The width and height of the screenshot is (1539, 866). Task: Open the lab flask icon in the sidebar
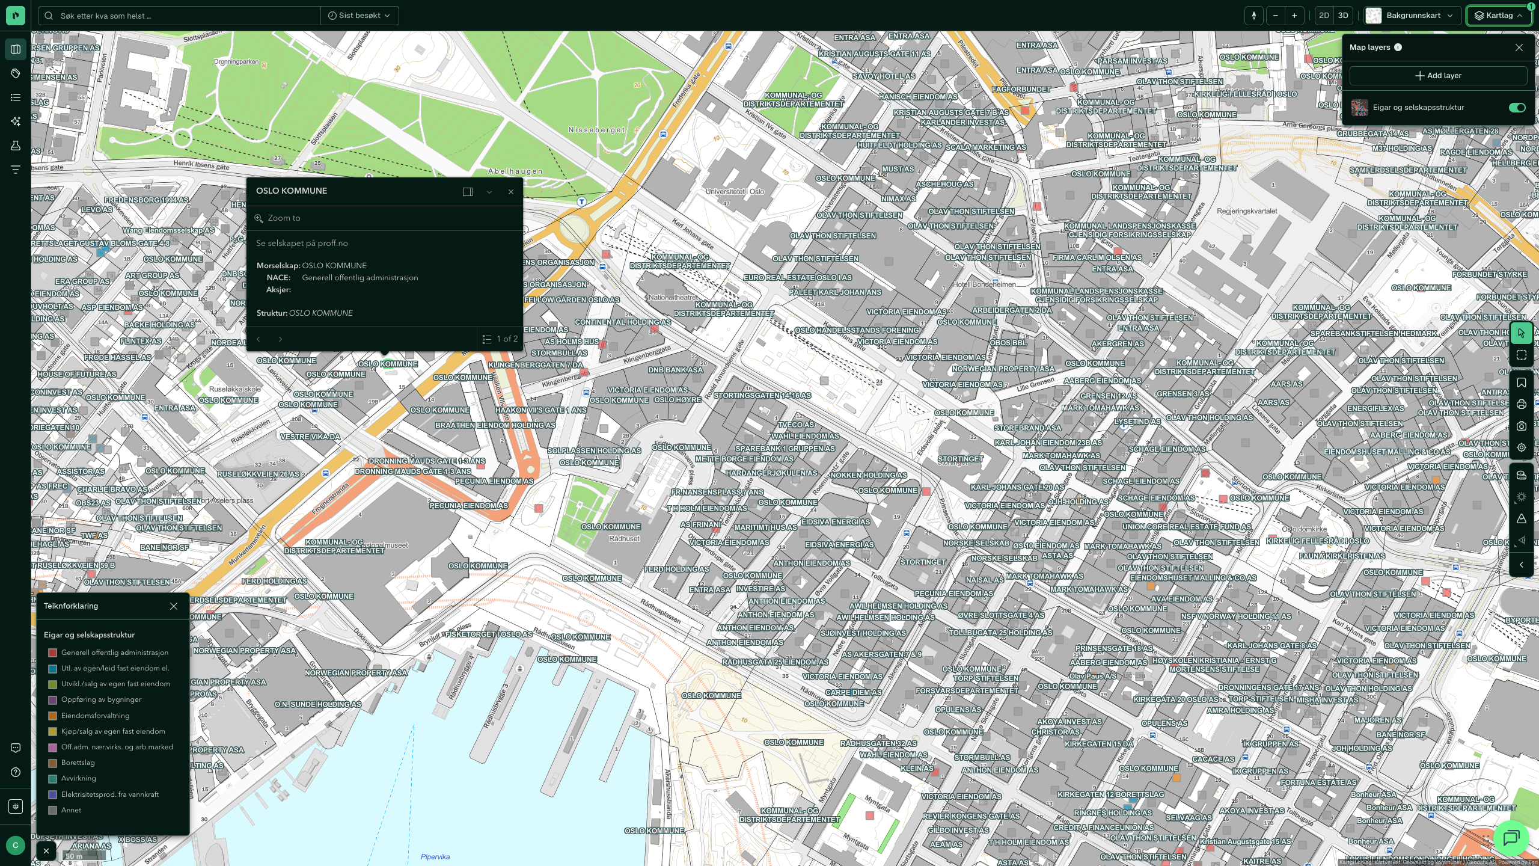16,146
